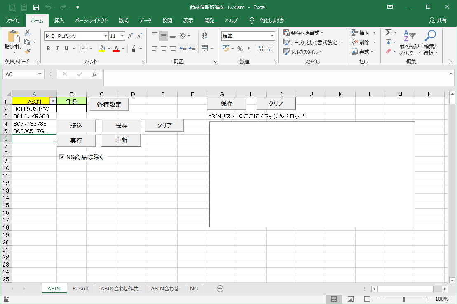This screenshot has width=457, height=304.
Task: Open the ファイル tab
Action: [12, 21]
